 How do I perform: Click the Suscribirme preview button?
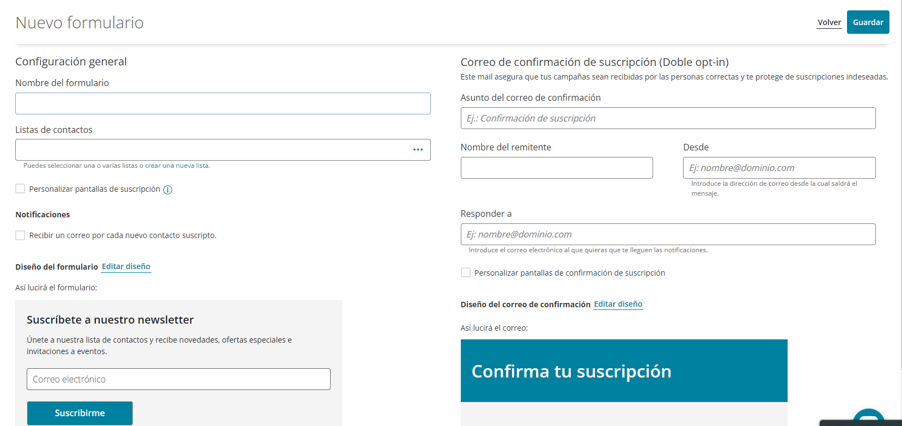click(80, 413)
